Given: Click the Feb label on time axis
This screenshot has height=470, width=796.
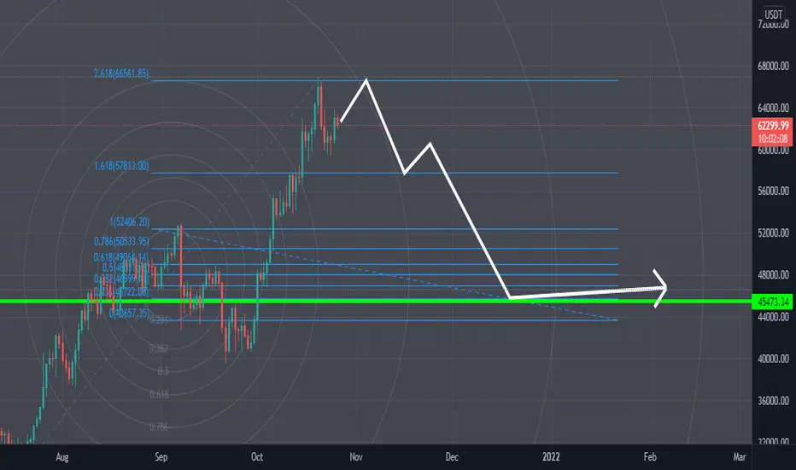Looking at the screenshot, I should click(x=650, y=457).
